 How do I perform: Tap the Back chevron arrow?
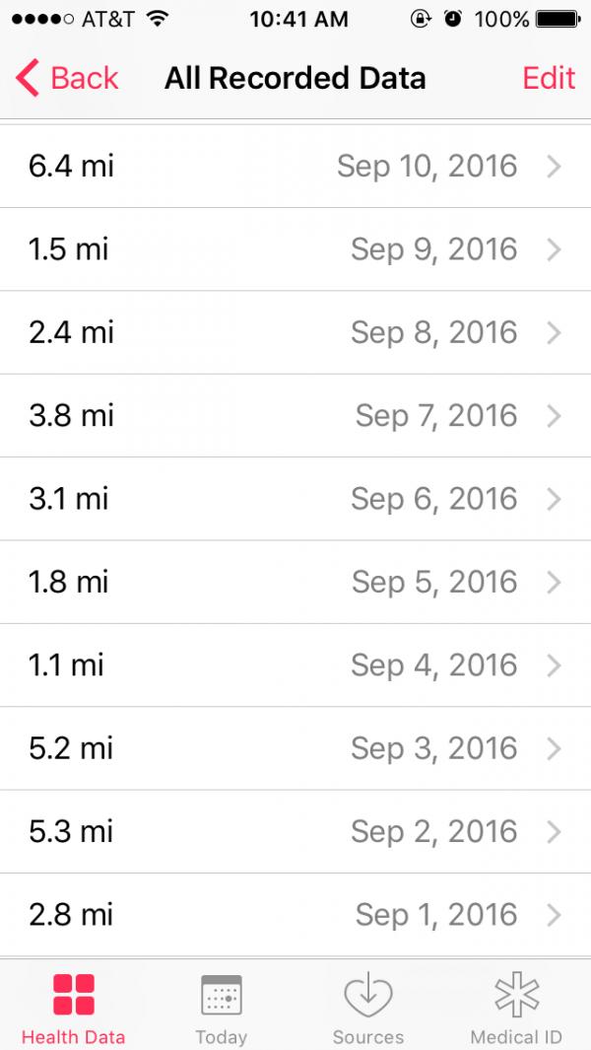click(28, 78)
